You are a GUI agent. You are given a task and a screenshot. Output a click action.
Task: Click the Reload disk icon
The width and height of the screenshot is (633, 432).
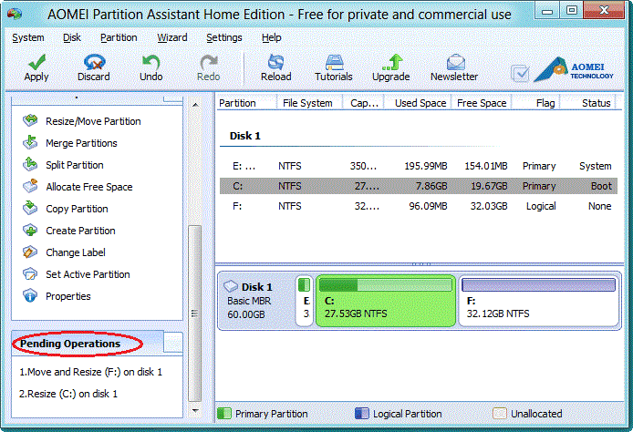tap(276, 62)
